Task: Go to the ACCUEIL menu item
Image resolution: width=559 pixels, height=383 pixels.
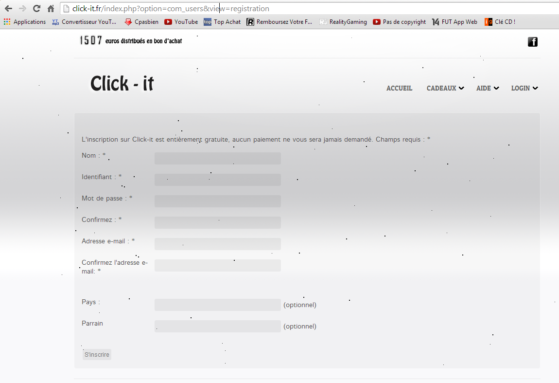Action: click(399, 88)
